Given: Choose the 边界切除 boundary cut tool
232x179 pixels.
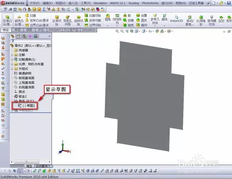Looking at the screenshot, I should pos(93,25).
